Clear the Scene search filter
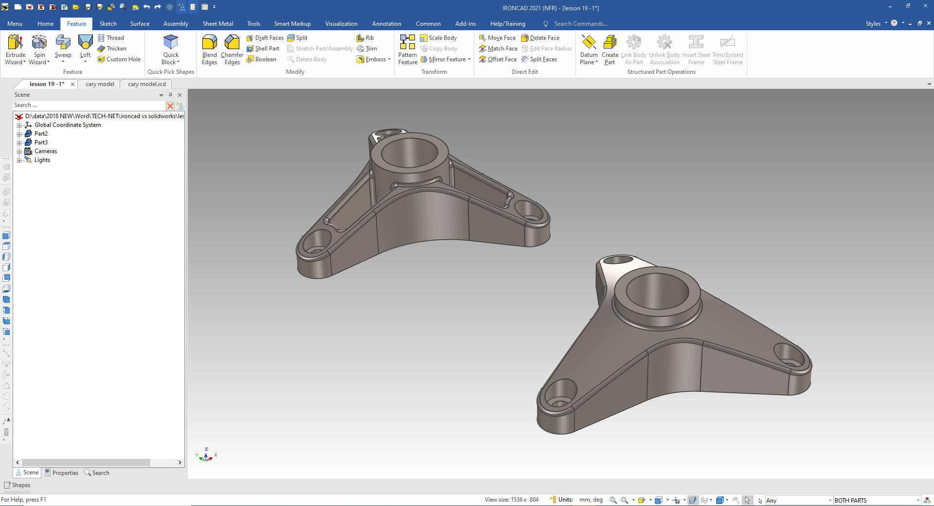The width and height of the screenshot is (934, 506). tap(170, 105)
